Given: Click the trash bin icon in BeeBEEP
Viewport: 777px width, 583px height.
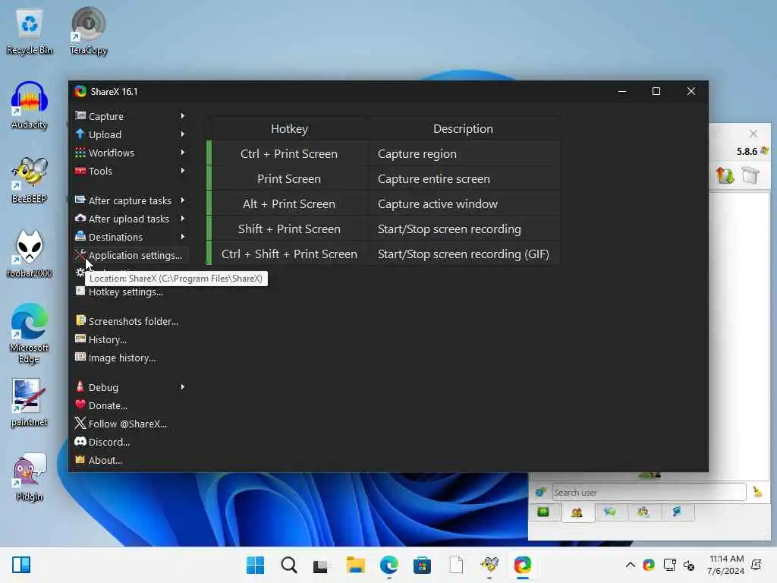Looking at the screenshot, I should (750, 175).
